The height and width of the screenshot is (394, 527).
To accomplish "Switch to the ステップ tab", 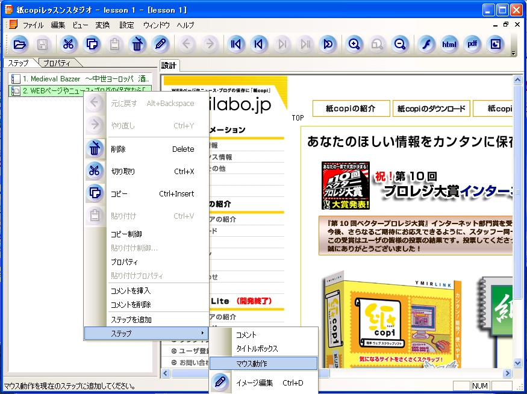I will tap(19, 63).
